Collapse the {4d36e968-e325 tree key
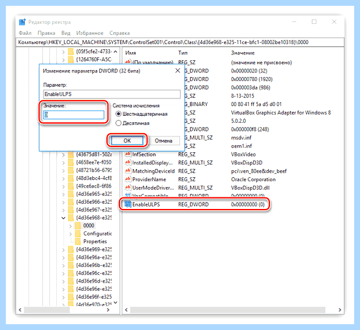Image resolution: width=360 pixels, height=330 pixels. click(x=63, y=218)
